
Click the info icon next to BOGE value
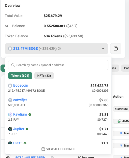59,49
